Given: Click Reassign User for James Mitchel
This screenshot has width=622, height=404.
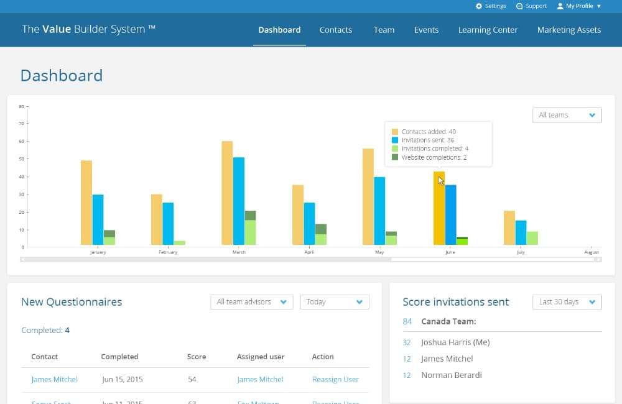Looking at the screenshot, I should coord(336,379).
